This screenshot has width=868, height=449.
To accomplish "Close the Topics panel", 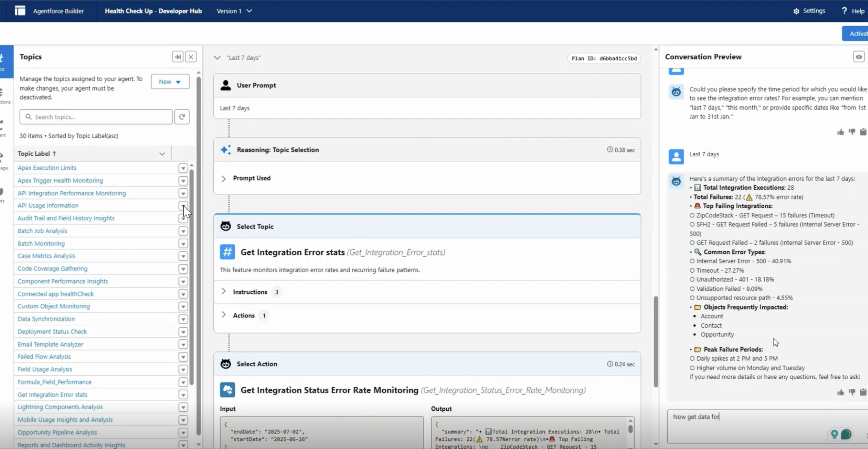I will (x=191, y=57).
